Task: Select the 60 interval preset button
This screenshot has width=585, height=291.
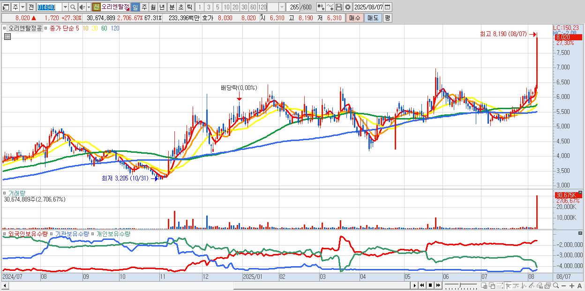Action: 254,7
